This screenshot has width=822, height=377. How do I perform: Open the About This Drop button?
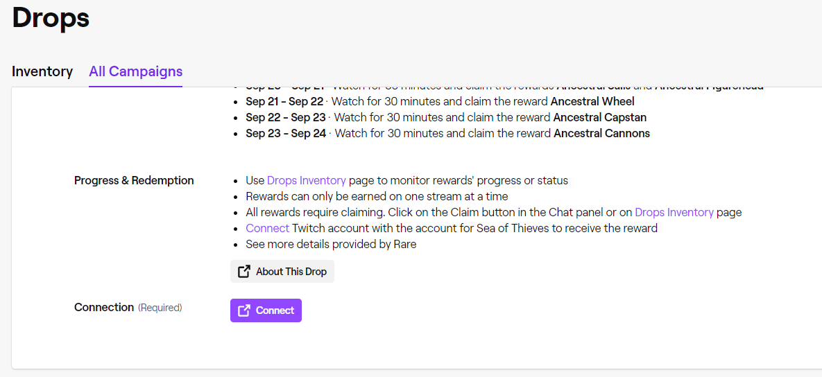tap(282, 272)
